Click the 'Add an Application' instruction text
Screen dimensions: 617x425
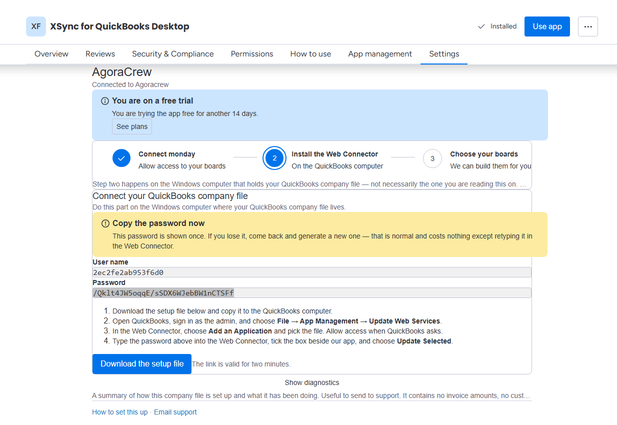(240, 331)
